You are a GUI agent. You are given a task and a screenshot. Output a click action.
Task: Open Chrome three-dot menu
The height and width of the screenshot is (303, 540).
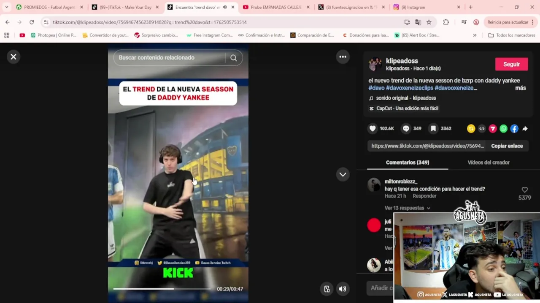point(533,22)
